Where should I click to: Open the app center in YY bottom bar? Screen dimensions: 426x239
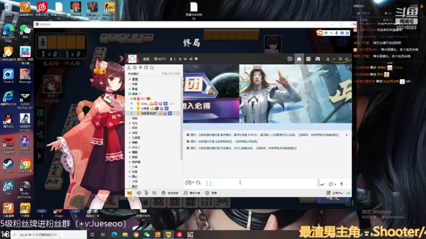click(335, 193)
